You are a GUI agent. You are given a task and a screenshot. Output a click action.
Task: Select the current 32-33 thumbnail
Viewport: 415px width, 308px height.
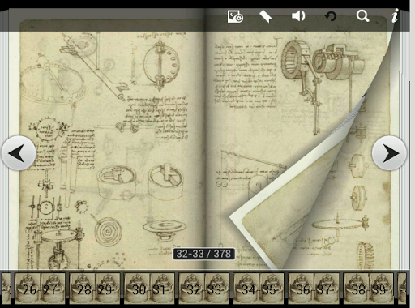coord(204,289)
